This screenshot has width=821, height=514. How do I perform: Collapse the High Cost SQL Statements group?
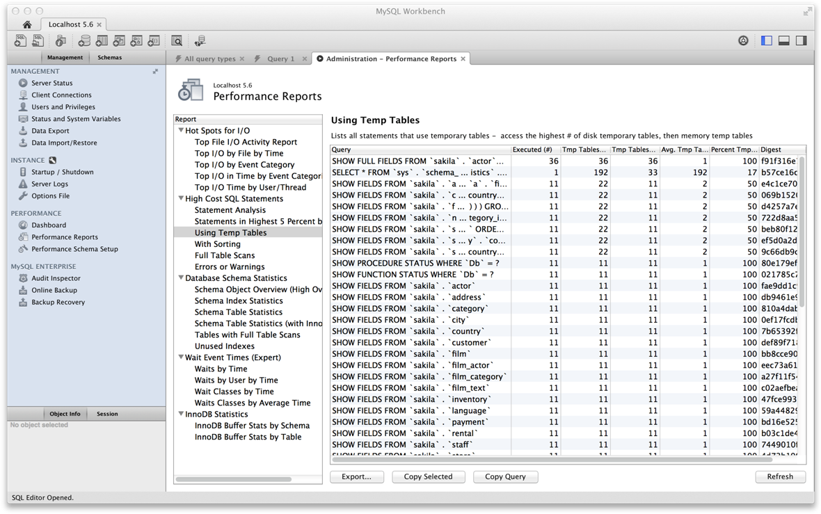[x=181, y=199]
